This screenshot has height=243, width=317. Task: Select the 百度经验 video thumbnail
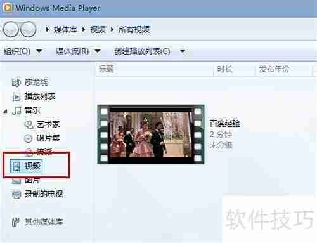(151, 134)
